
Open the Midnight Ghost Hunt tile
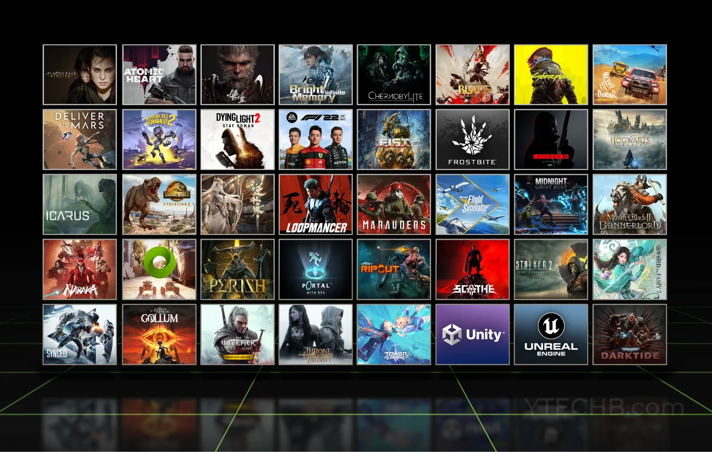coord(551,205)
